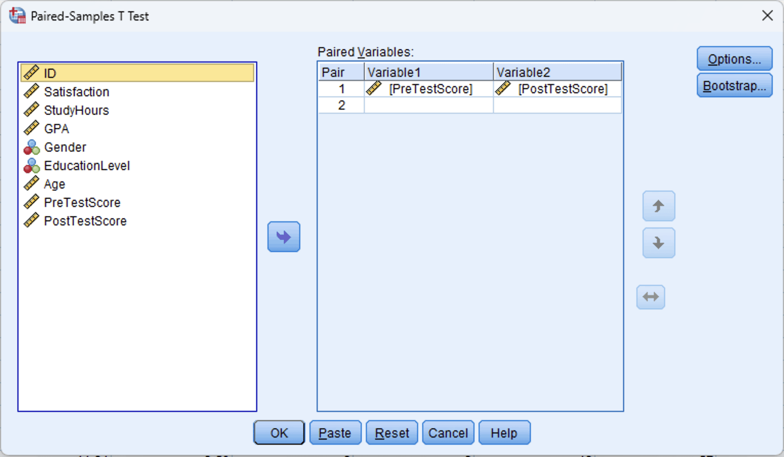The height and width of the screenshot is (457, 784).
Task: Click the scale icon next to PreTestScore
Action: click(31, 202)
